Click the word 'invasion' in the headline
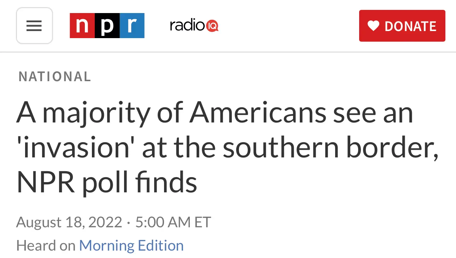The width and height of the screenshot is (456, 258). [76, 149]
